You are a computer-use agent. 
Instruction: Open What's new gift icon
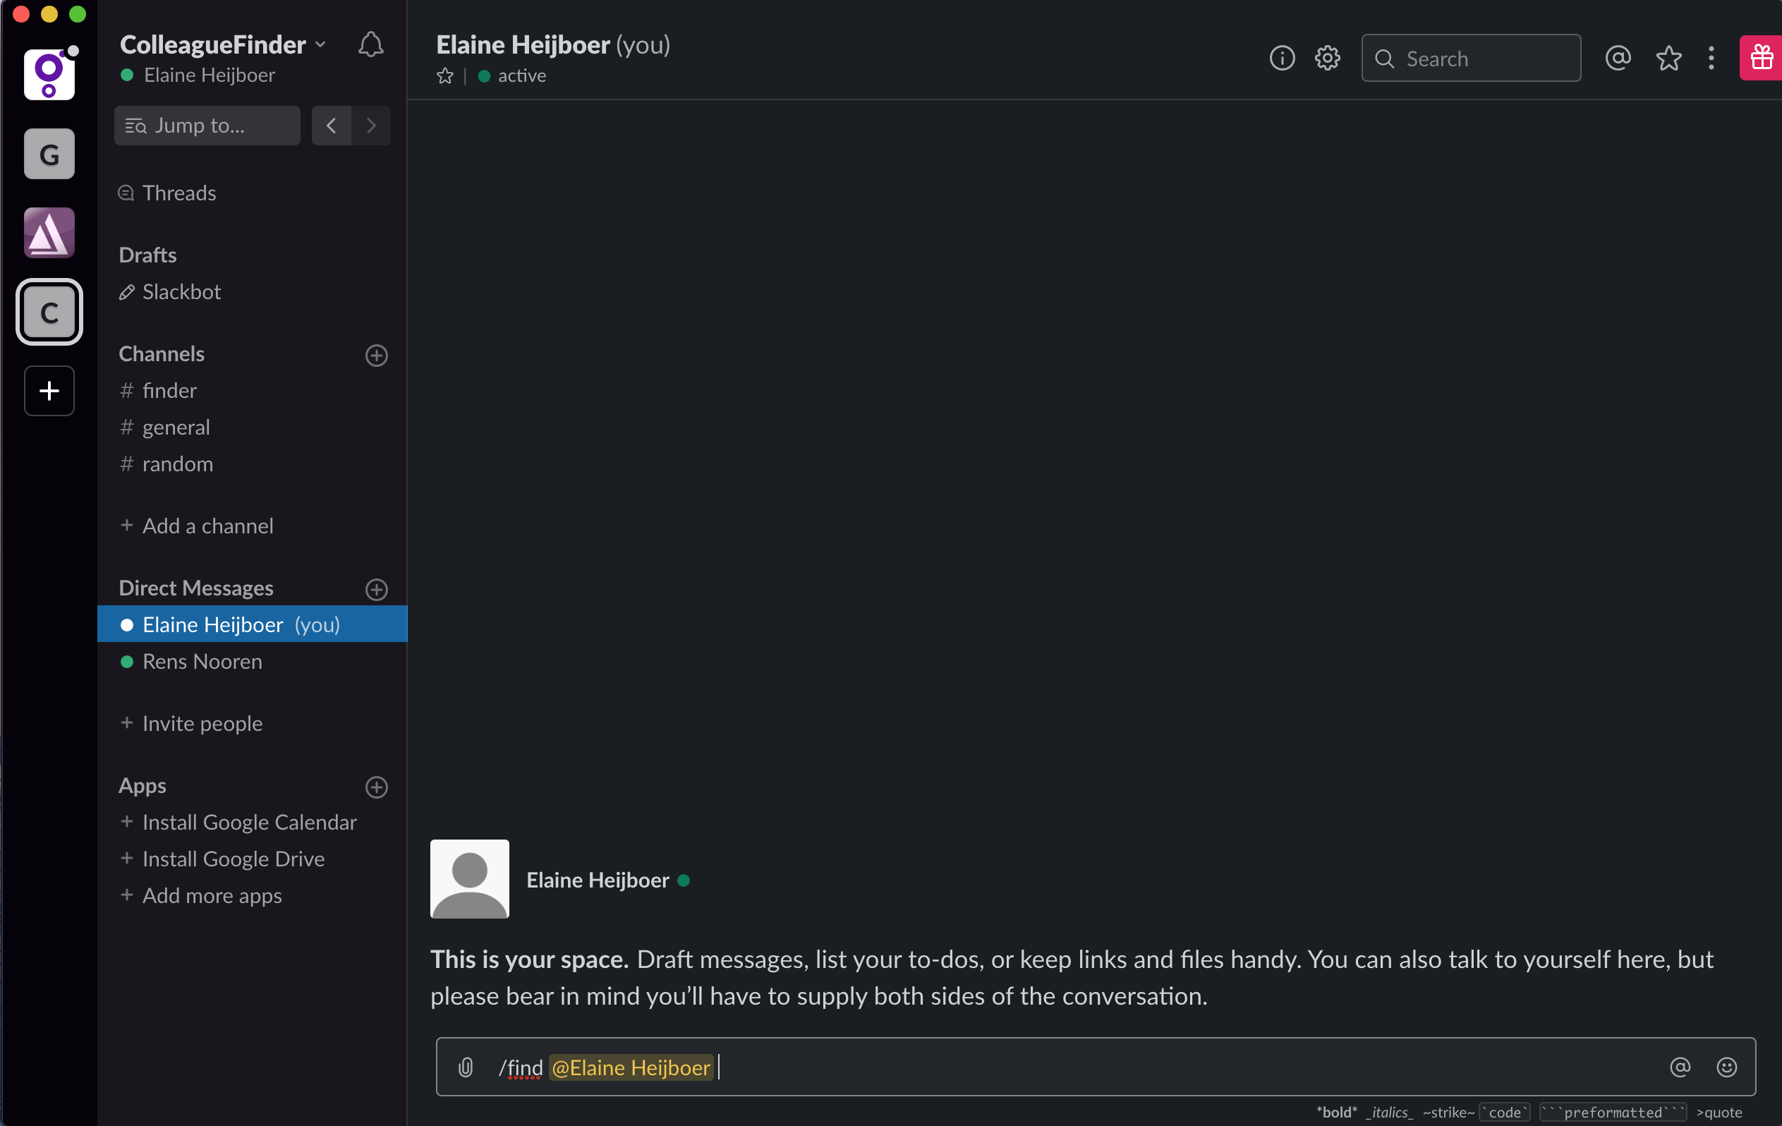coord(1761,58)
